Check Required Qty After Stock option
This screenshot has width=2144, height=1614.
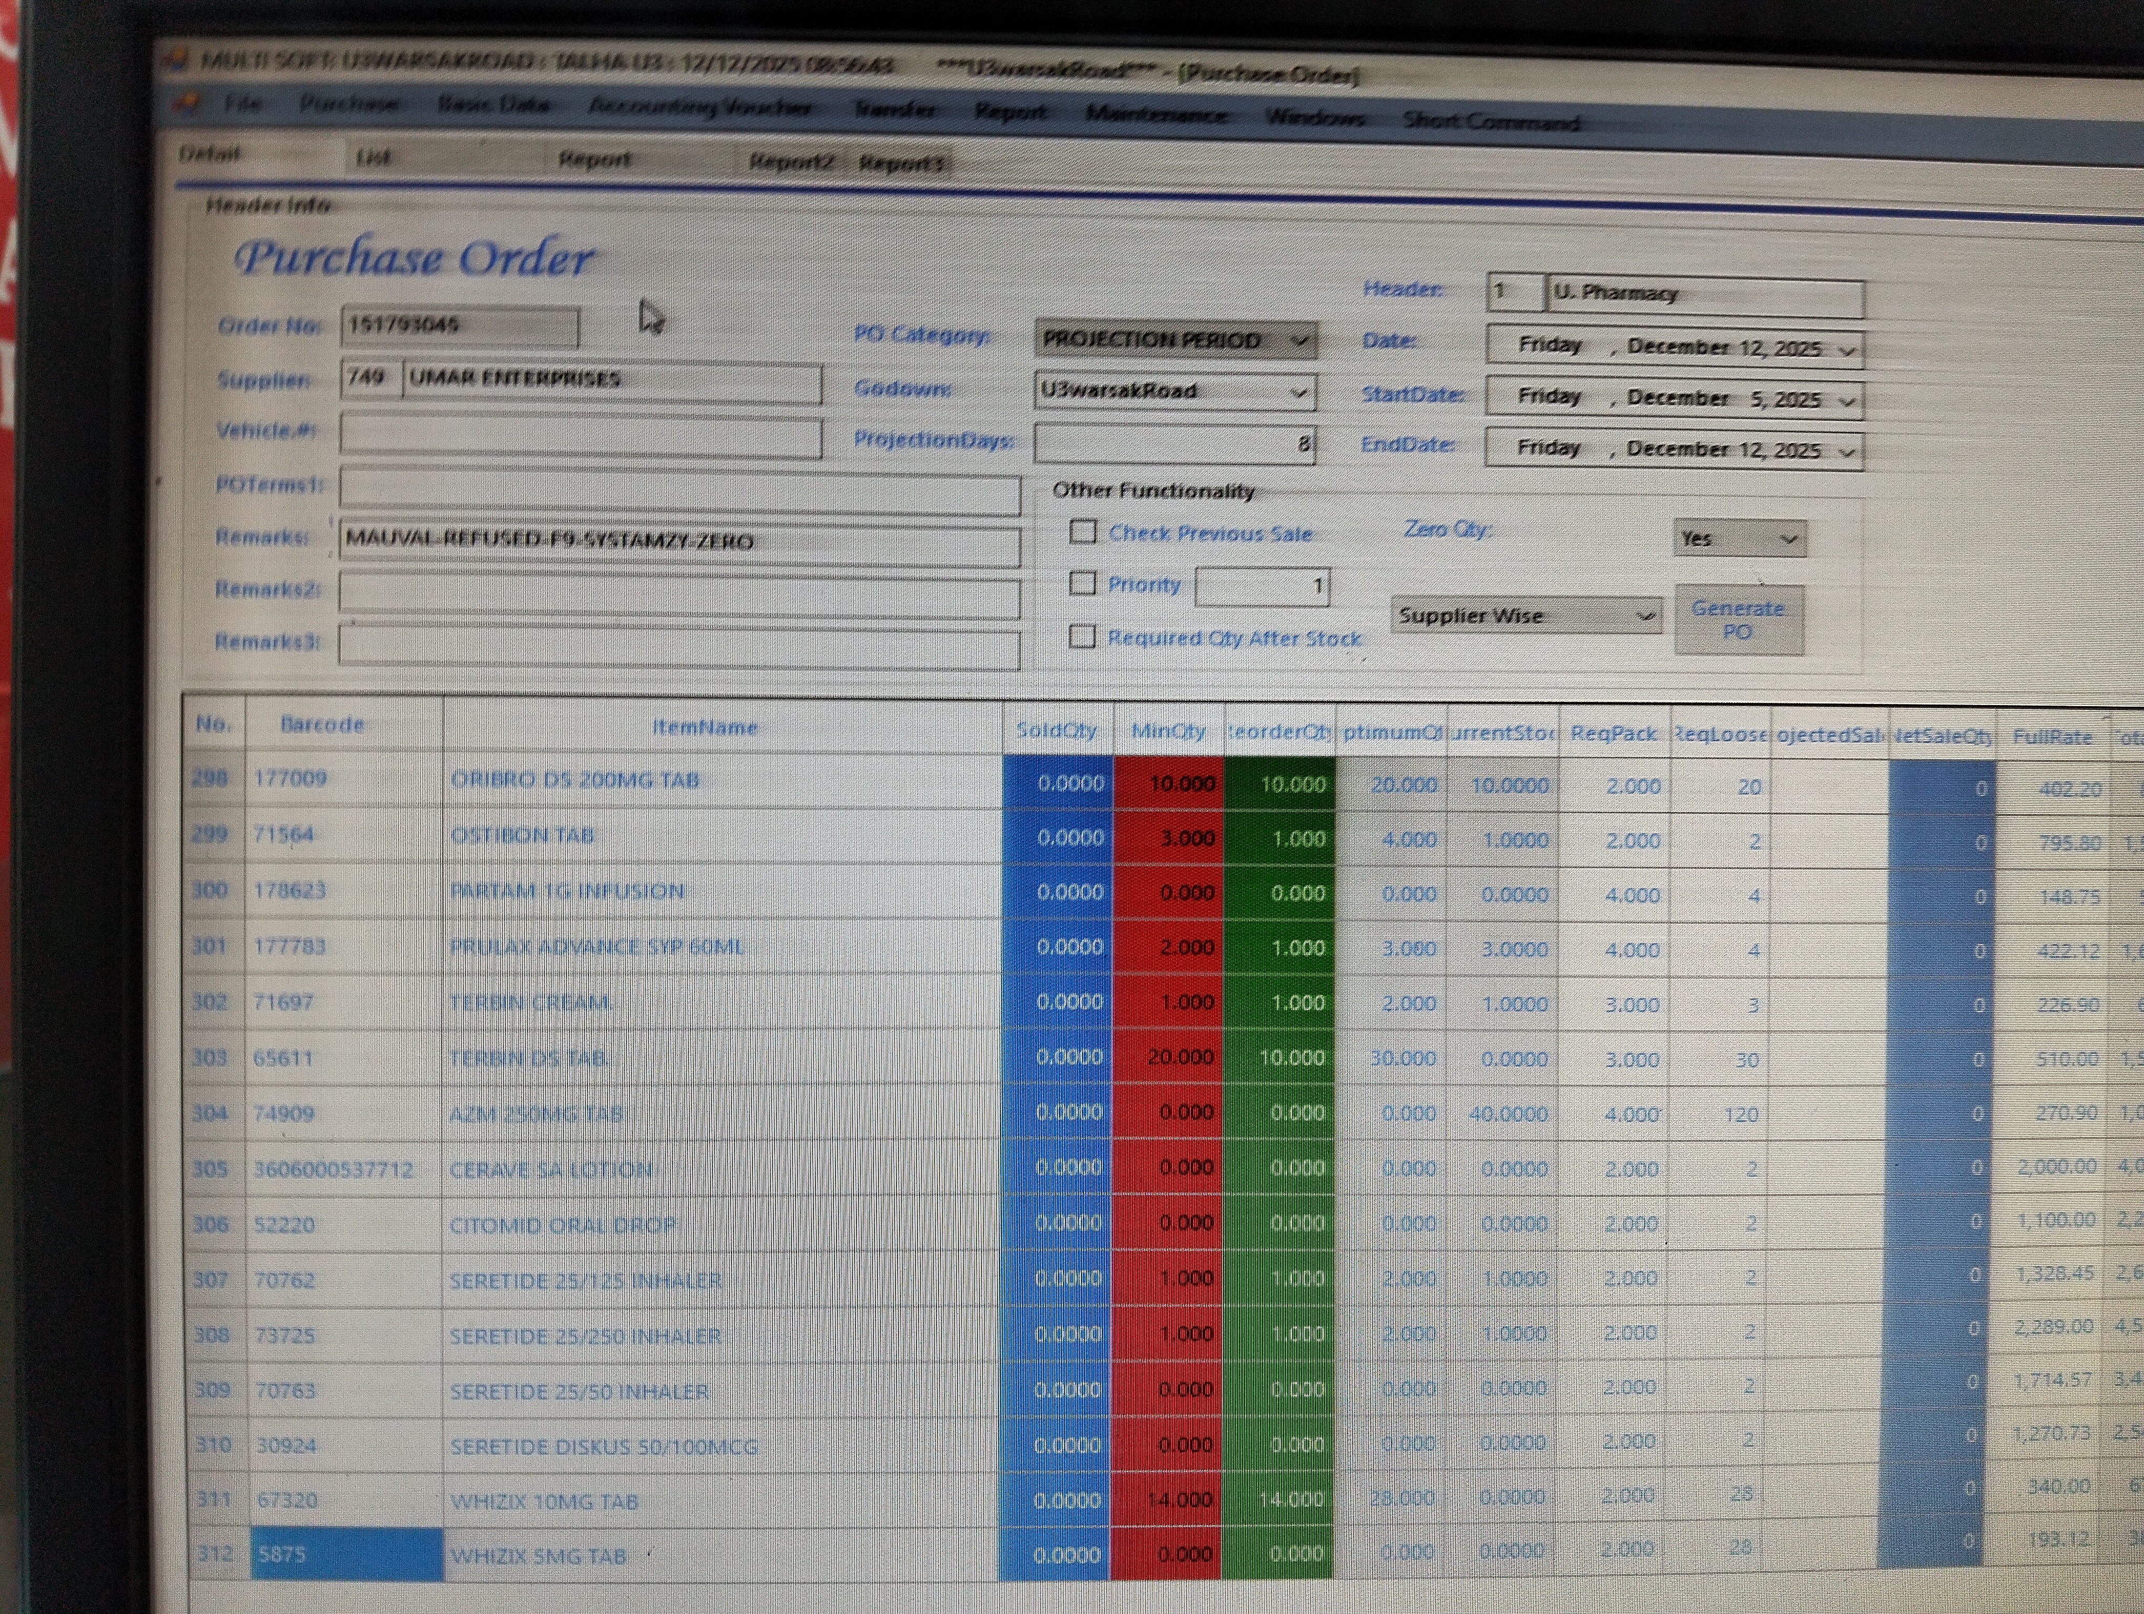pyautogui.click(x=1081, y=636)
